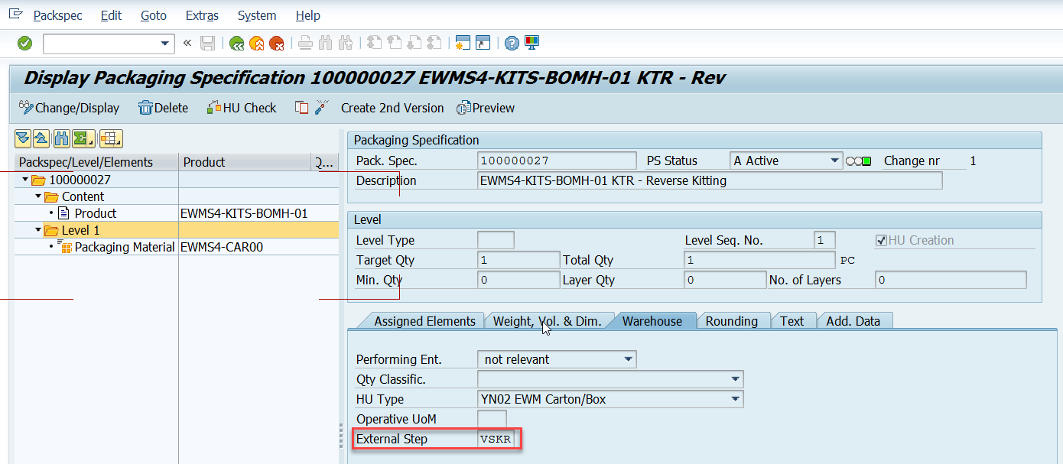Open the Performing Ent. dropdown

tap(629, 359)
